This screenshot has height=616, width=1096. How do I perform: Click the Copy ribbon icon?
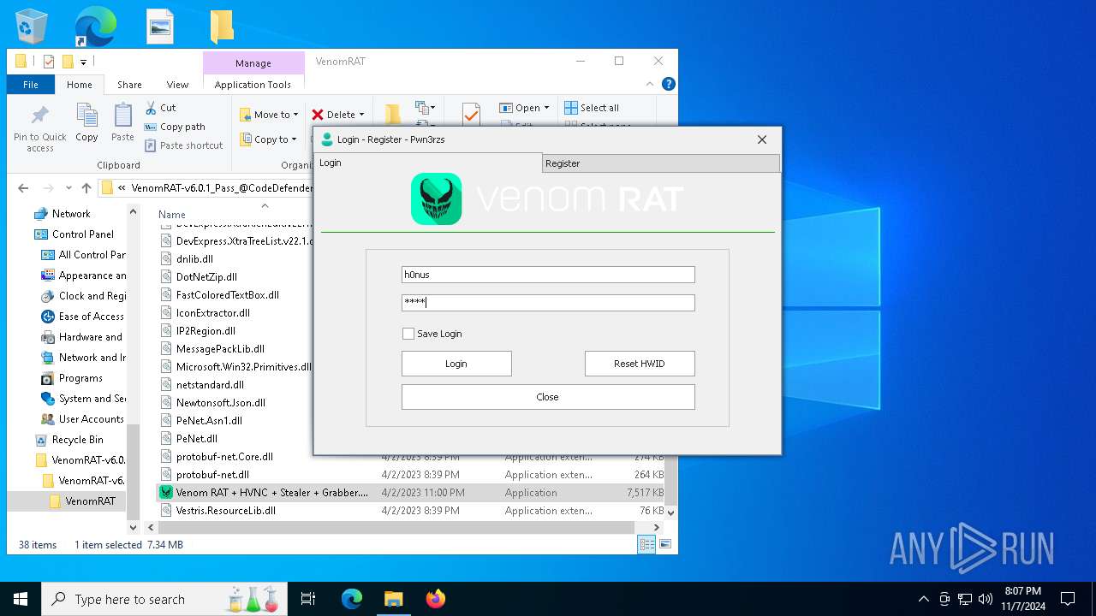coord(86,122)
